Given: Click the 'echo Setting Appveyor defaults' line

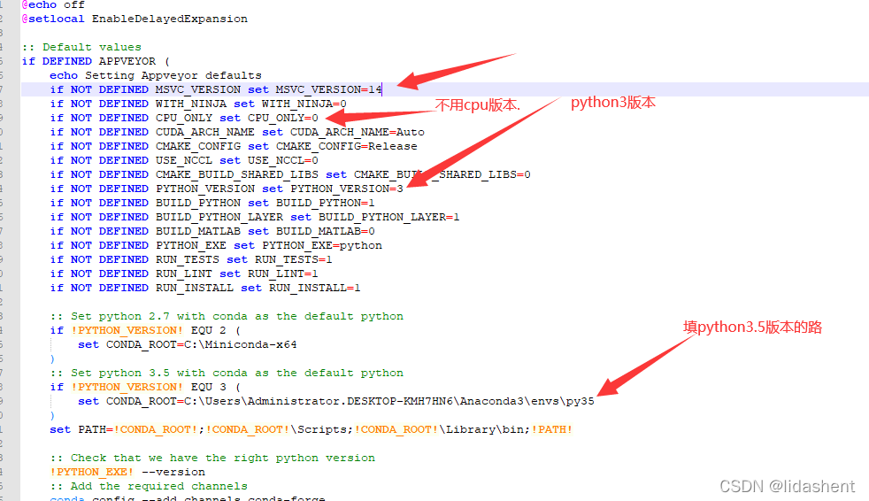Looking at the screenshot, I should [x=155, y=75].
